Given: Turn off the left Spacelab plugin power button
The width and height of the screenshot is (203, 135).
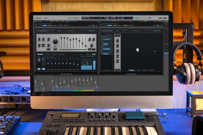Looking at the screenshot, I should pos(36,24).
